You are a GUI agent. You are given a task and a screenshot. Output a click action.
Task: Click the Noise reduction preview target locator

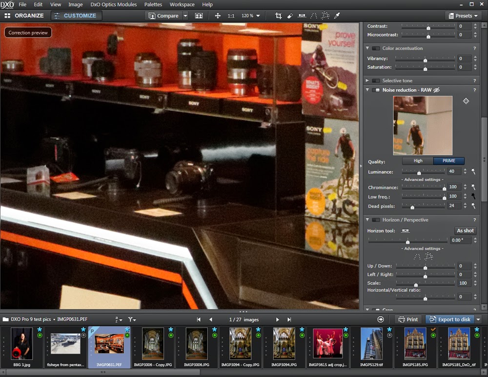coord(466,101)
